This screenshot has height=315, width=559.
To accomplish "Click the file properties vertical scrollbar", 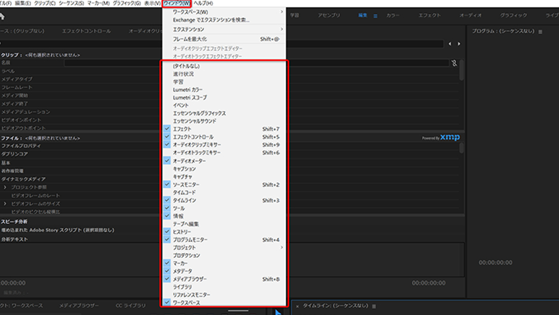I will click(461, 148).
